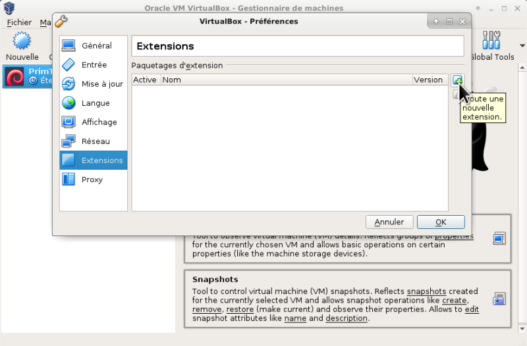Click the VirtualBox cube icon in title bar
The width and height of the screenshot is (527, 346).
point(9,8)
